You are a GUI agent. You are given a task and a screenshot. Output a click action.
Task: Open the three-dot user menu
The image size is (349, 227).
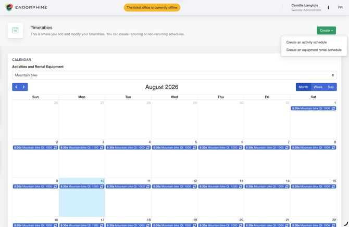click(328, 7)
